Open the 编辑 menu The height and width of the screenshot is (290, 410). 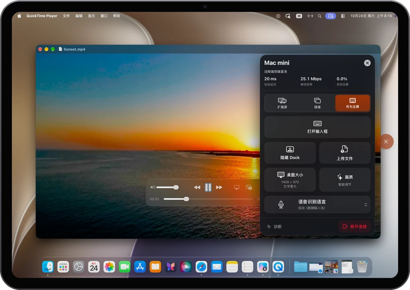tap(79, 16)
